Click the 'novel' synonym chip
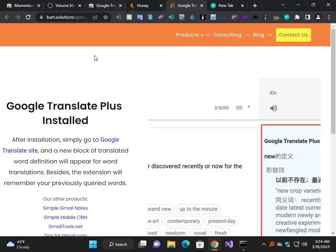The height and width of the screenshot is (252, 336). pos(200,233)
